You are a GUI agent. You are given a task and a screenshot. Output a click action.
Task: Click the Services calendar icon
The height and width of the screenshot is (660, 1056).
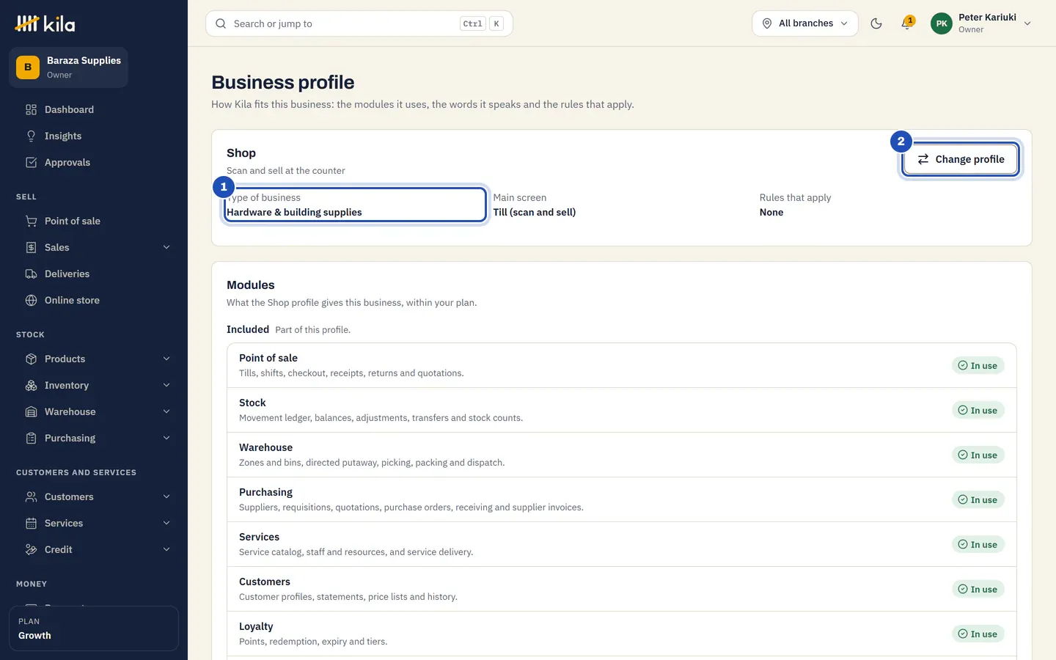pos(31,523)
